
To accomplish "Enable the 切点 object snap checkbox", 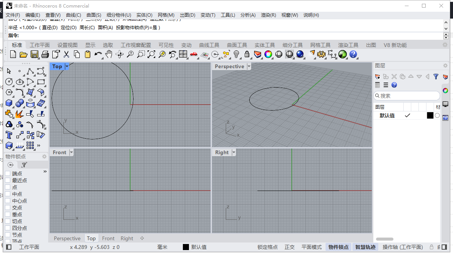I will (x=8, y=221).
